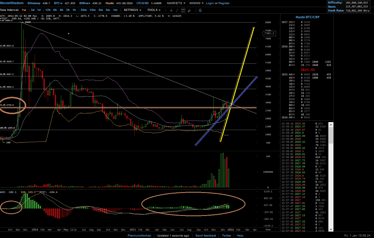Image resolution: width=374 pixels, height=238 pixels.
Task: Click the Premium(NoAds) footer link
Action: [x=139, y=236]
